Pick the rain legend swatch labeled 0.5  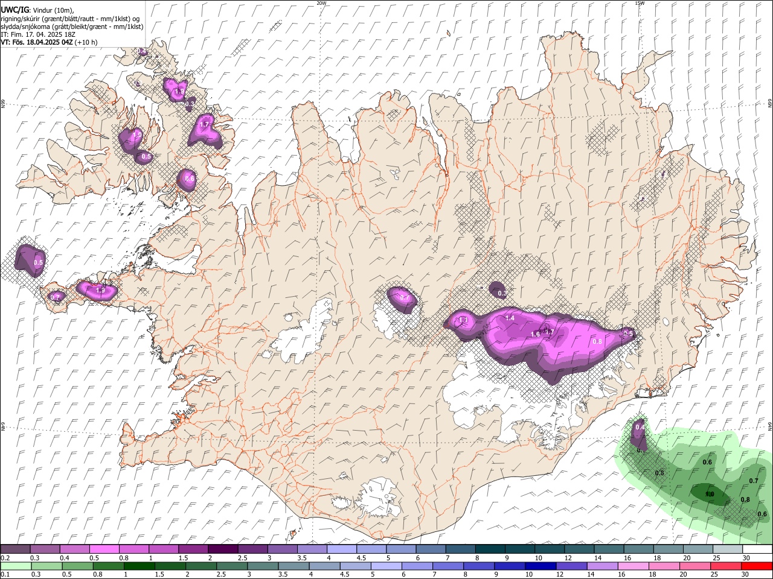click(78, 566)
